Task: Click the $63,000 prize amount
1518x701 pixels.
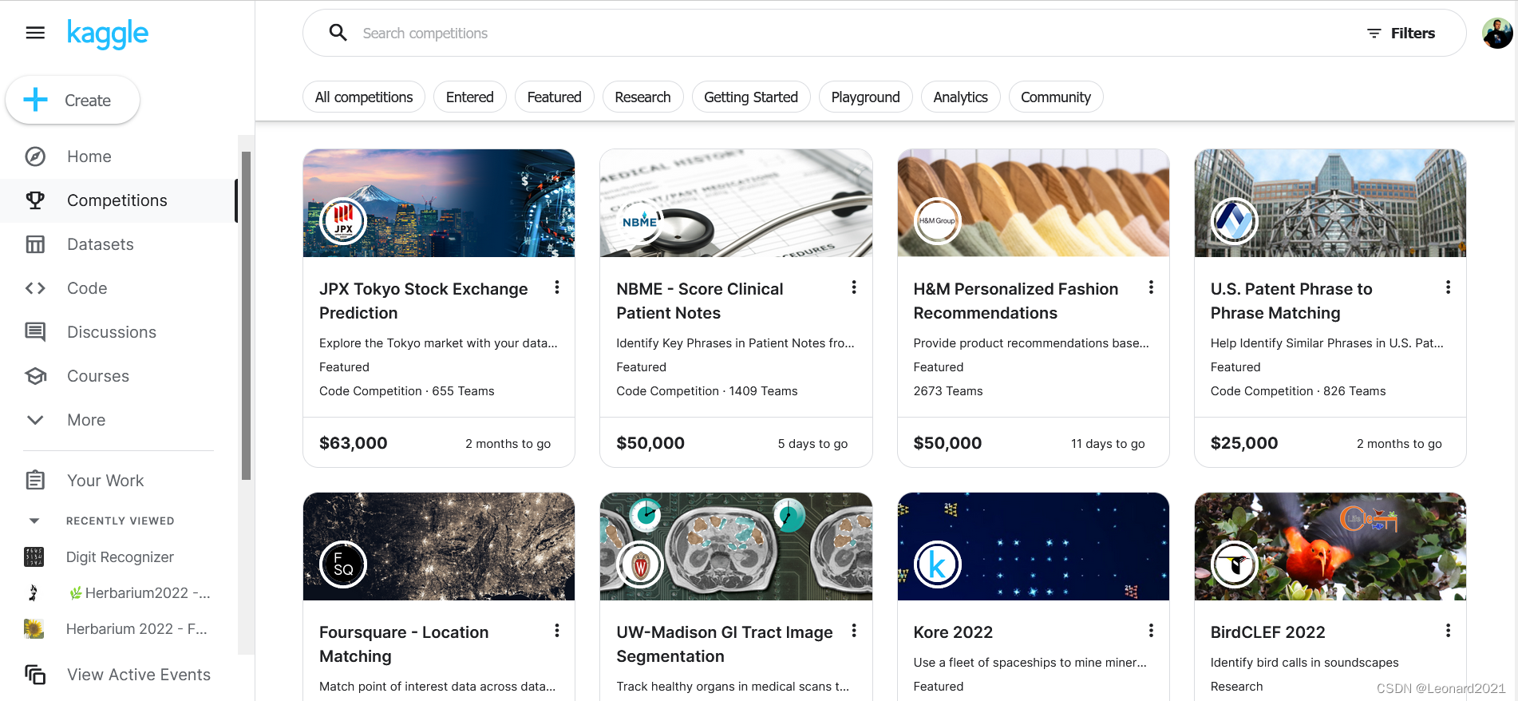Action: tap(354, 443)
